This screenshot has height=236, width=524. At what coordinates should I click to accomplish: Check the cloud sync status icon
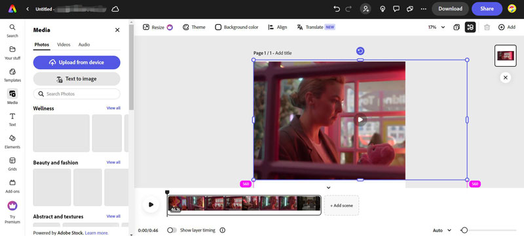click(115, 9)
